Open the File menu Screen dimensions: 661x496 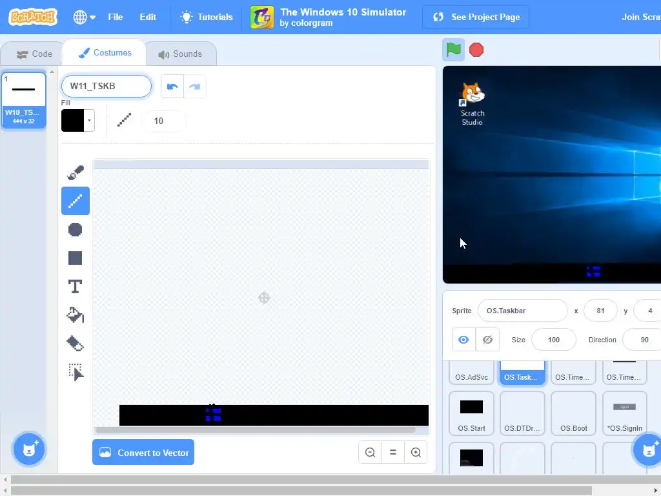tap(115, 17)
